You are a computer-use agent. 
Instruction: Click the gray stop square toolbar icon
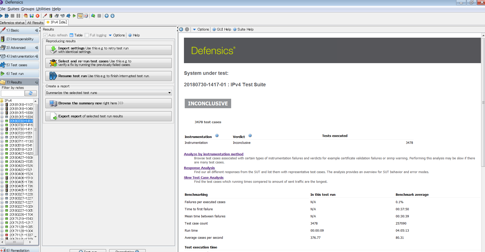(x=13, y=16)
